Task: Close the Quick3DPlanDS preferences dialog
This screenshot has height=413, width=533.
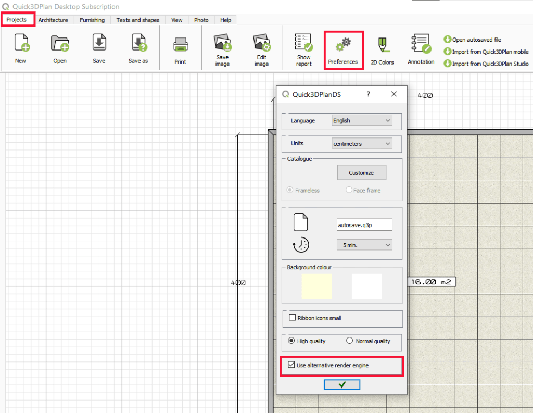Action: [x=394, y=94]
